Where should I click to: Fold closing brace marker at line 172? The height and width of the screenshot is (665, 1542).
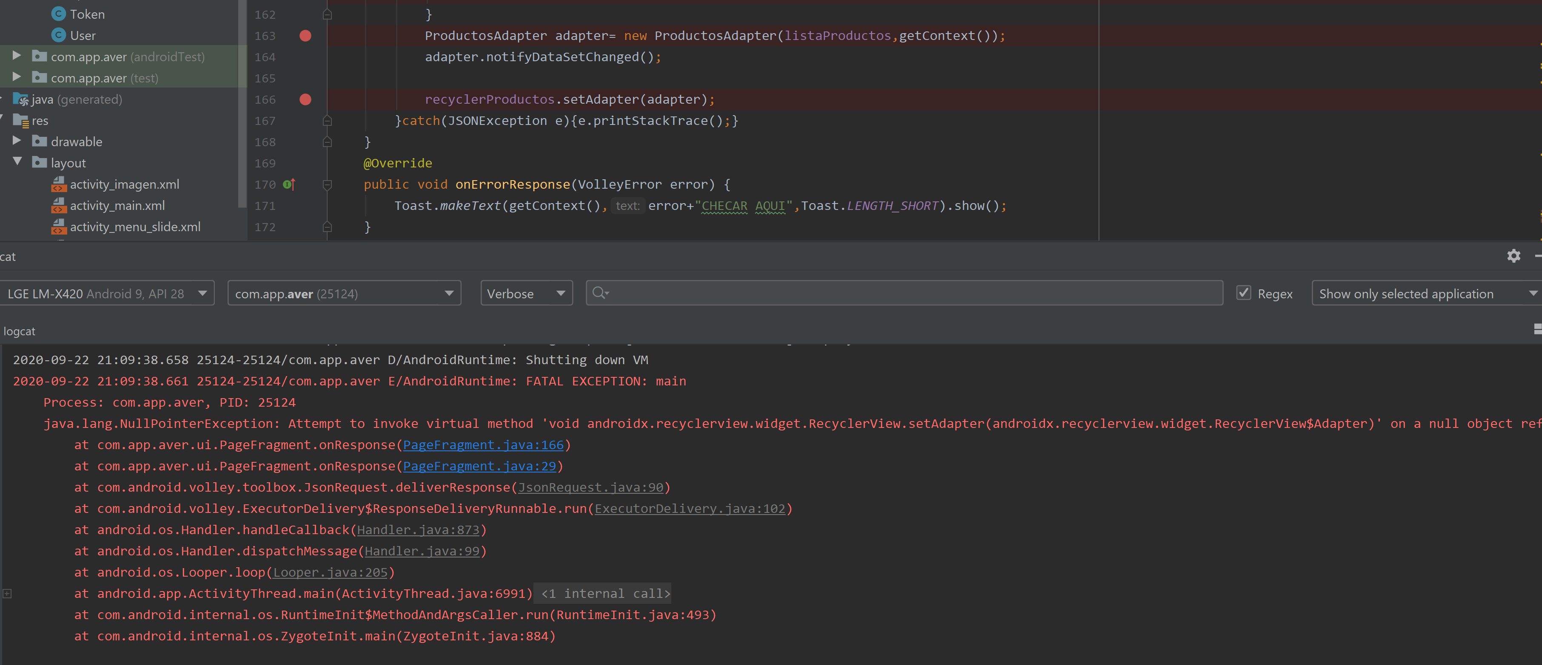(327, 227)
